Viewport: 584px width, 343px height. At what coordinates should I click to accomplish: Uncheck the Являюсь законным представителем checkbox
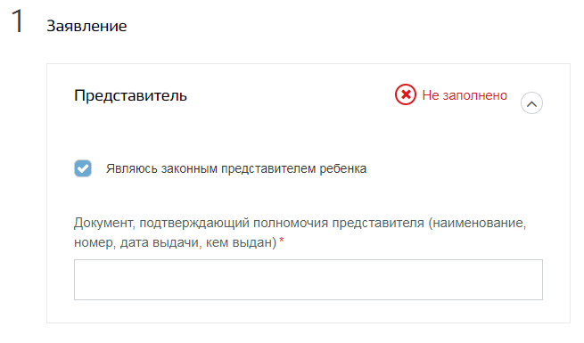[x=83, y=168]
